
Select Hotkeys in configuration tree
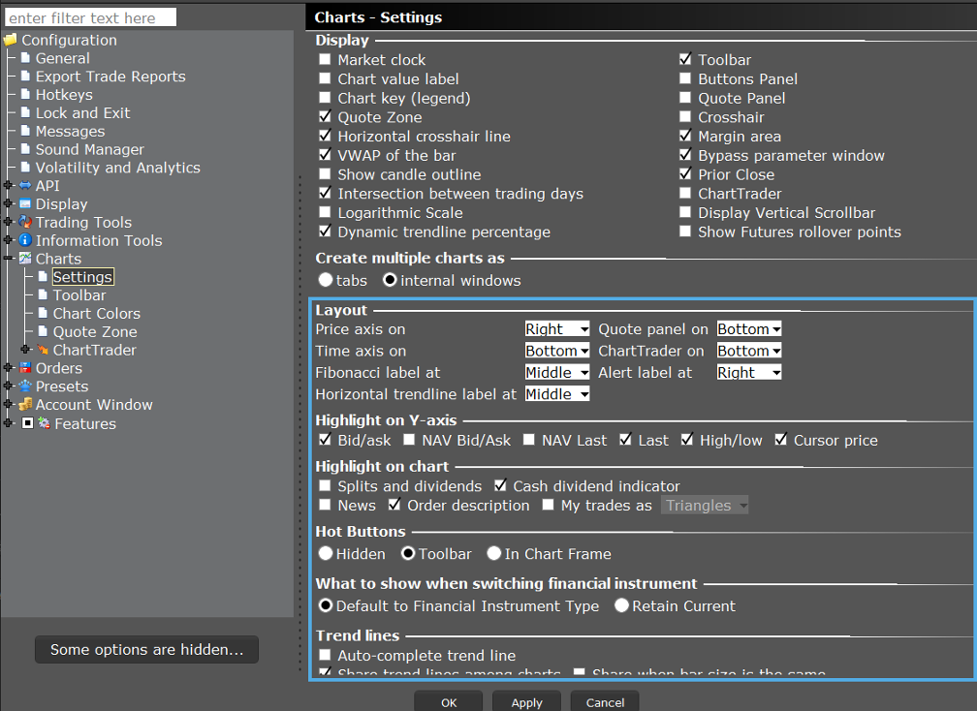click(x=64, y=95)
